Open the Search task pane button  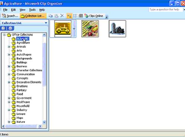10,16
